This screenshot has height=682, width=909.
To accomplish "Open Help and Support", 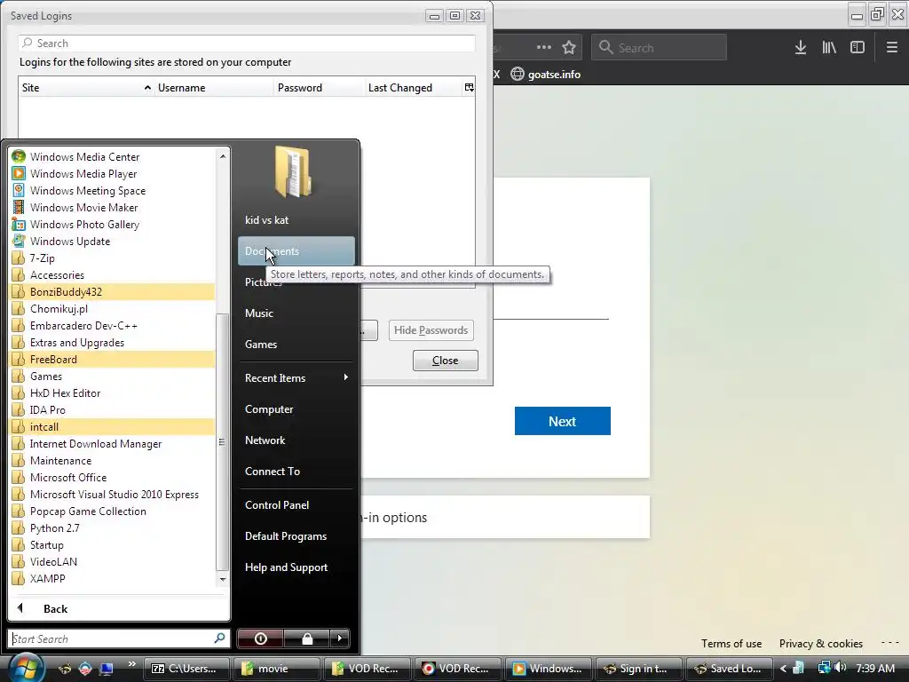I will point(296,567).
